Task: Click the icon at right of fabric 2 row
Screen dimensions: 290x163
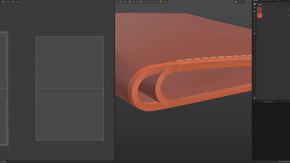Action: pyautogui.click(x=288, y=16)
